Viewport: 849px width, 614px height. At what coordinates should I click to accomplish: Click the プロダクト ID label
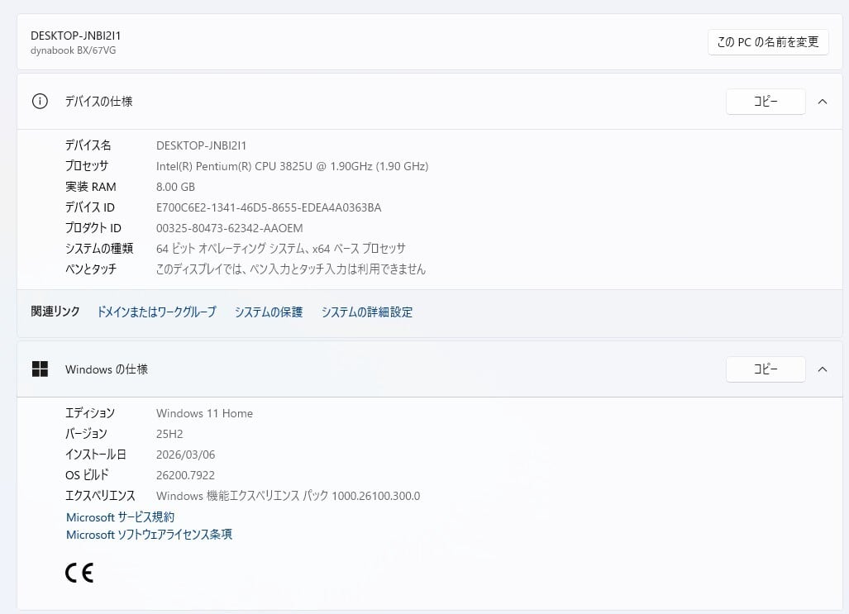click(93, 228)
